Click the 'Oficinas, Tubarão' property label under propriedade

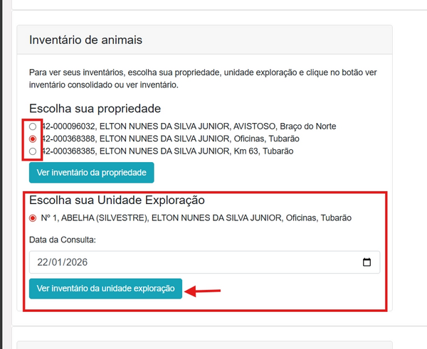click(266, 139)
